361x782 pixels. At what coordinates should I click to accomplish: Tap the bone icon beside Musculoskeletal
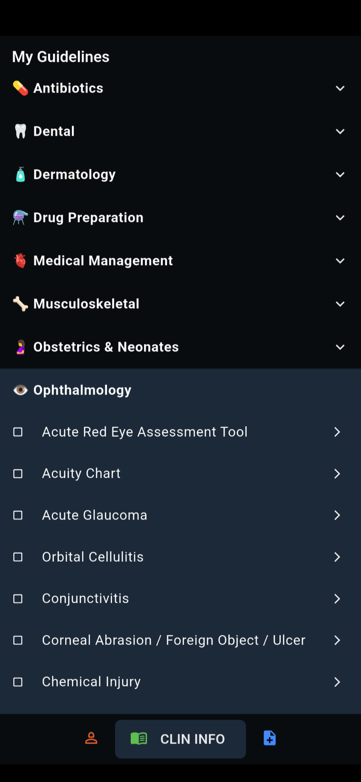coord(20,304)
